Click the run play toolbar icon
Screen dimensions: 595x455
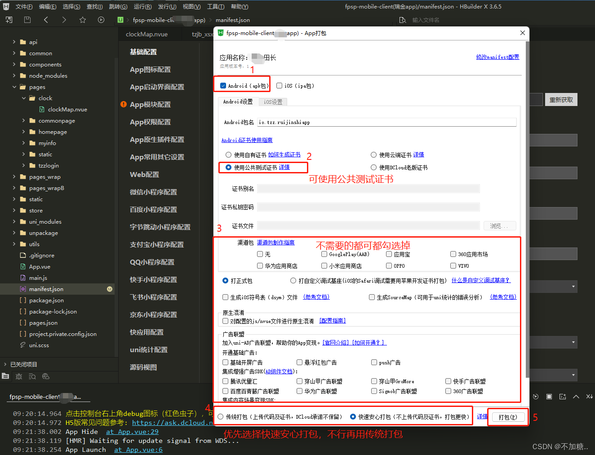[x=101, y=20]
